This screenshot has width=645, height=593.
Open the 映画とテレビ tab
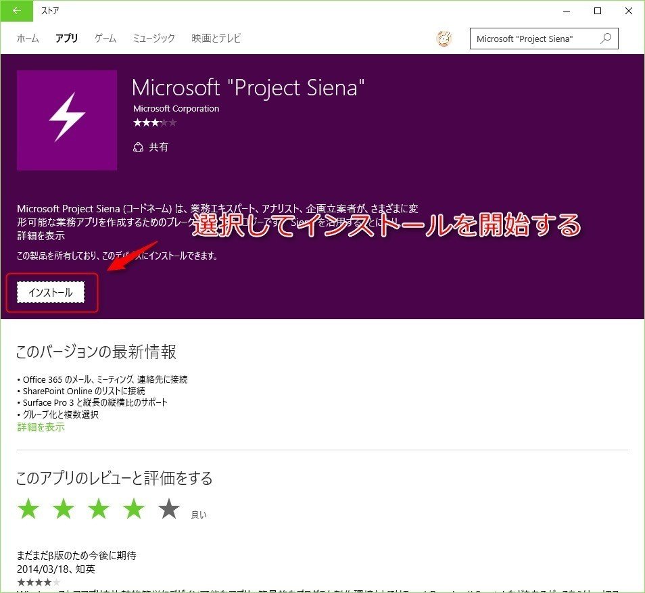point(216,39)
